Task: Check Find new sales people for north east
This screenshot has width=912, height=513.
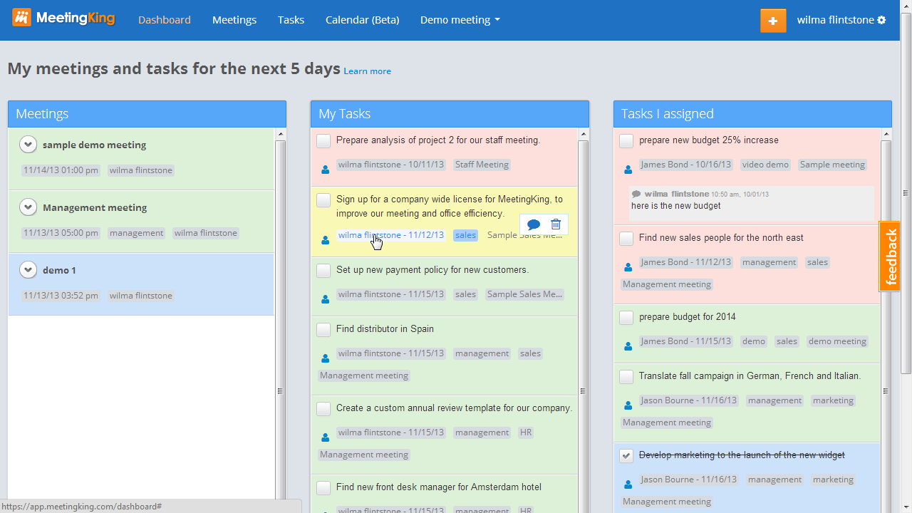Action: pos(626,239)
